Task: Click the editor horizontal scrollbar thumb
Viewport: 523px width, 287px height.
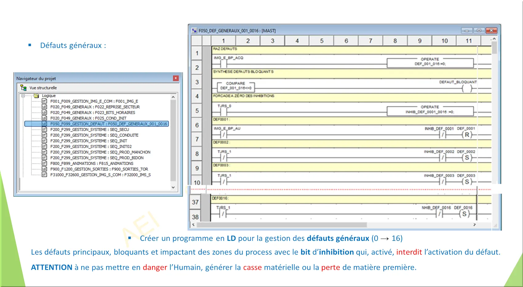Action: click(x=281, y=225)
